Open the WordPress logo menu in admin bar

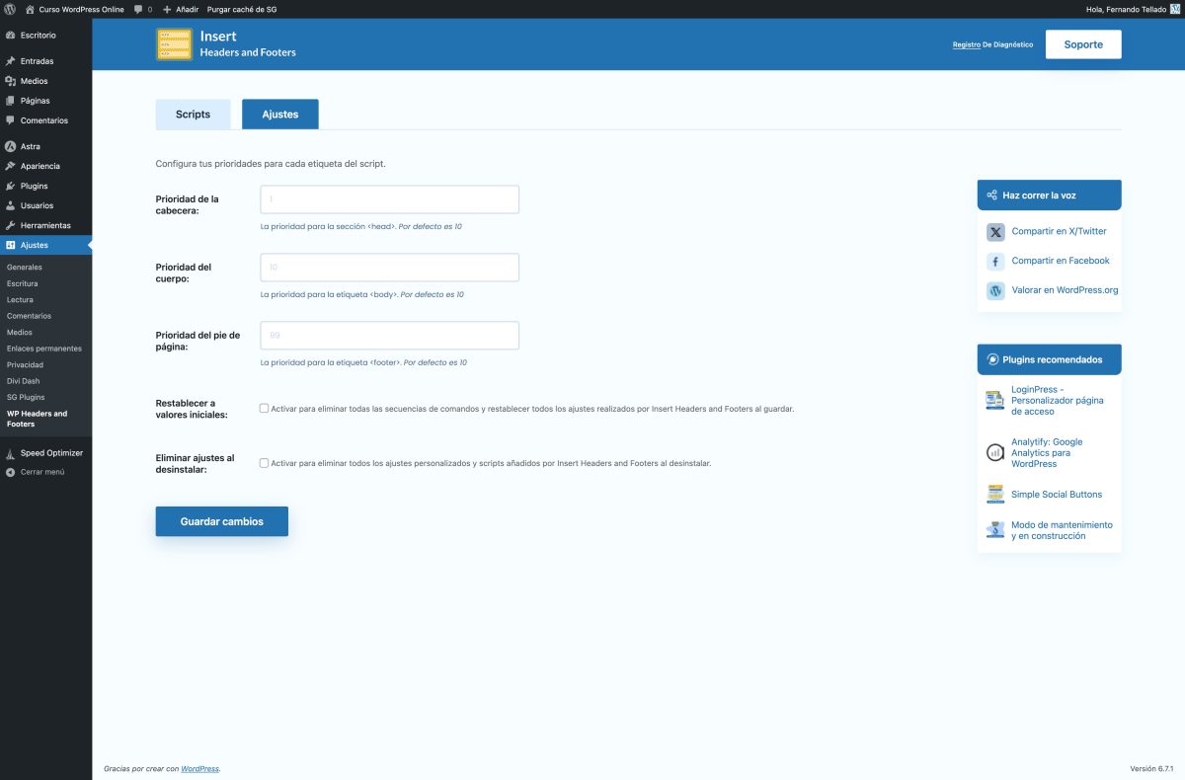11,9
